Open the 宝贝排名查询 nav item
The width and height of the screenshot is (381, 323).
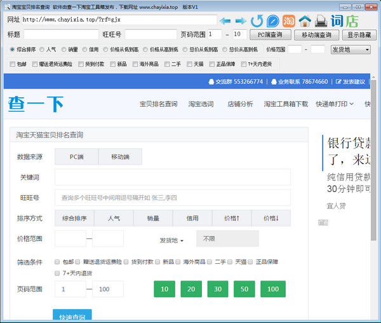[x=158, y=104]
